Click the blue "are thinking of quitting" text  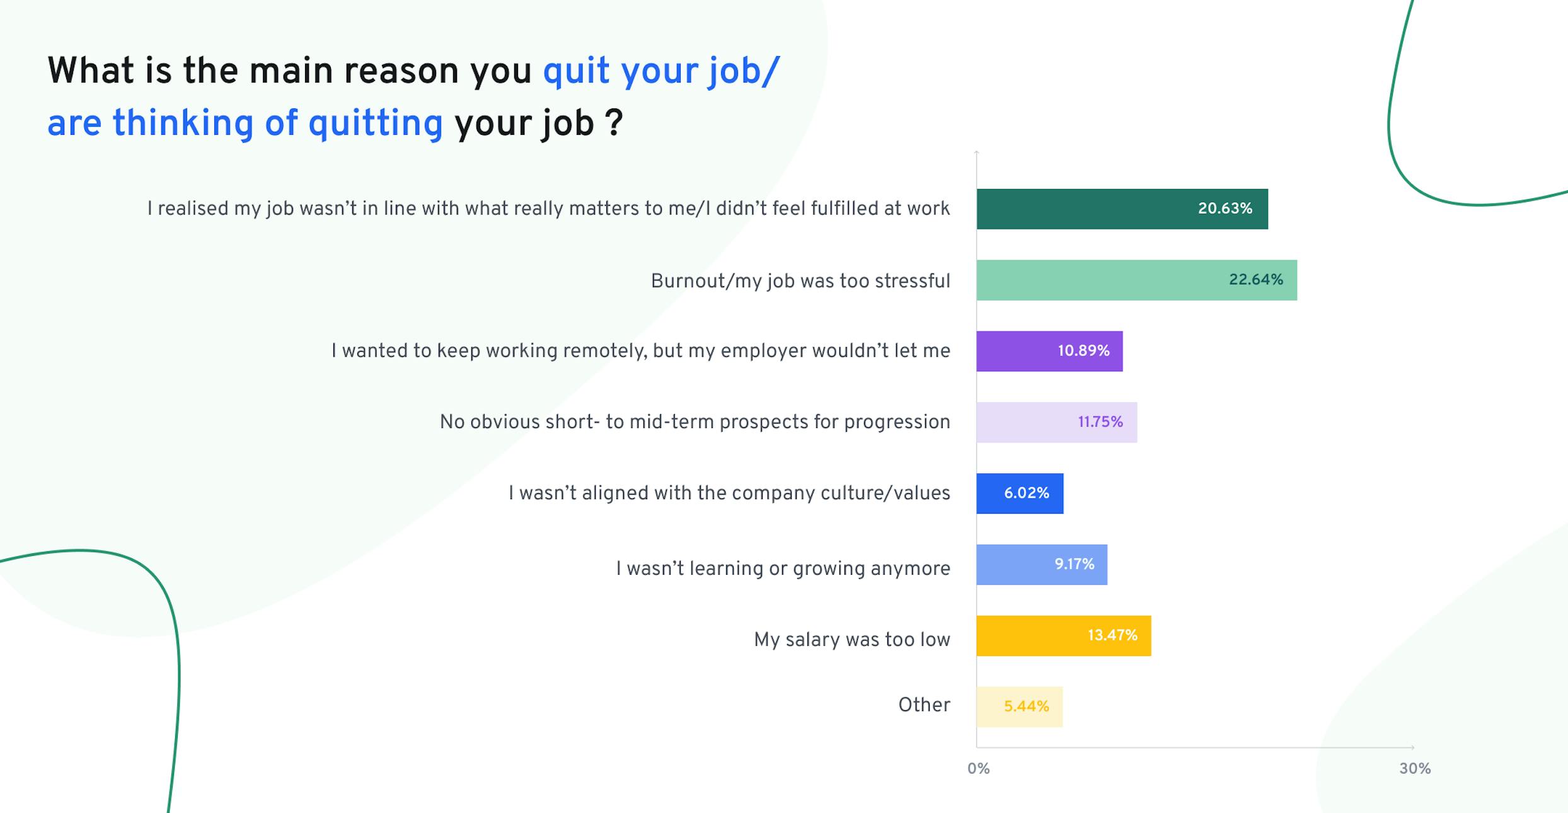point(245,122)
